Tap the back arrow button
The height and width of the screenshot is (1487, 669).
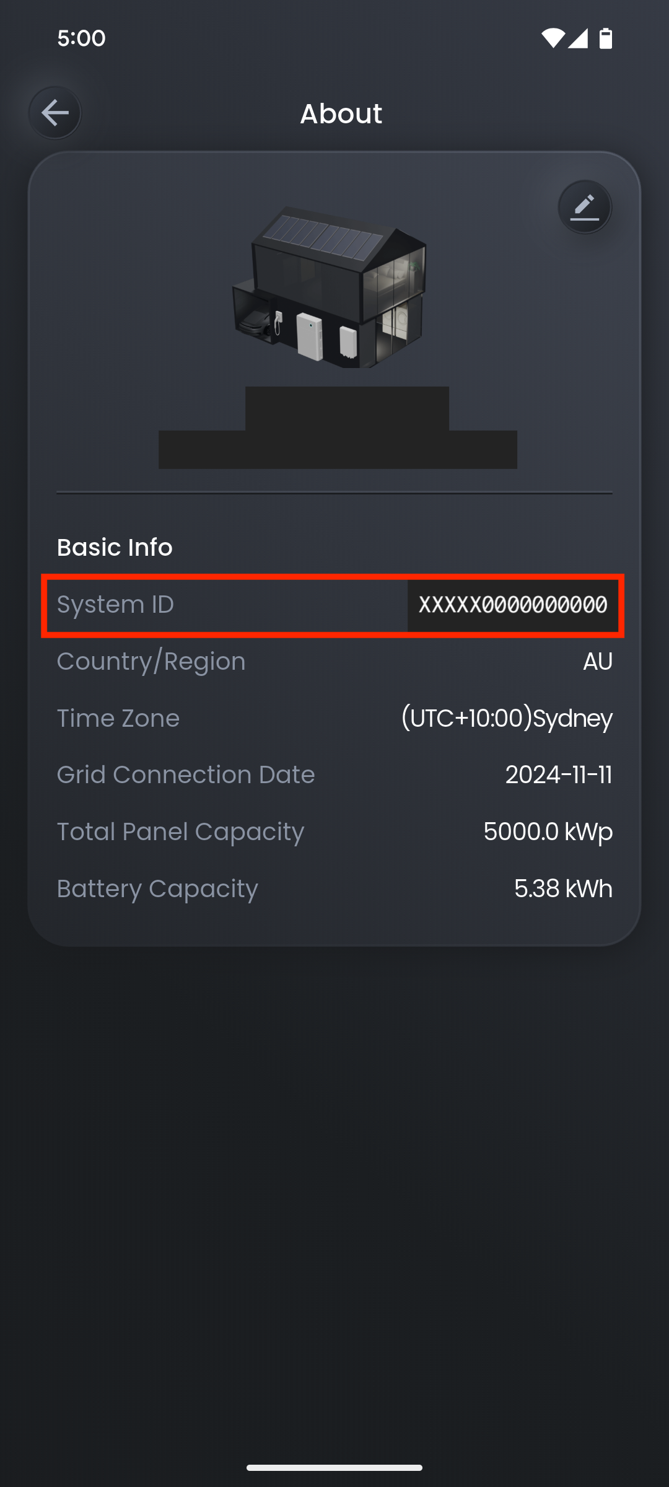tap(55, 113)
